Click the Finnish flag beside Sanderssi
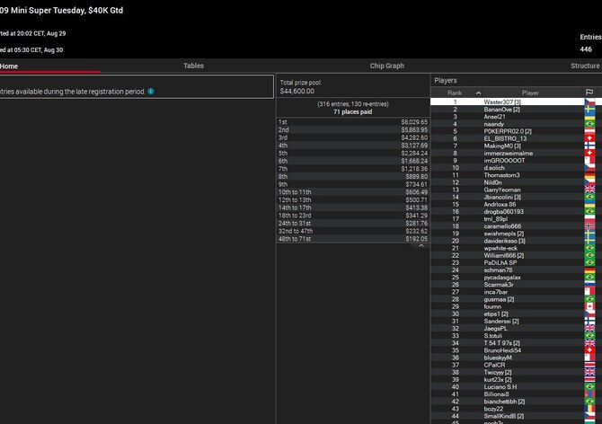The height and width of the screenshot is (424, 602). pyautogui.click(x=589, y=321)
